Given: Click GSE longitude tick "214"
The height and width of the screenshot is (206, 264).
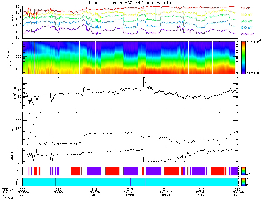Looking at the screenshot, I should [x=166, y=190].
